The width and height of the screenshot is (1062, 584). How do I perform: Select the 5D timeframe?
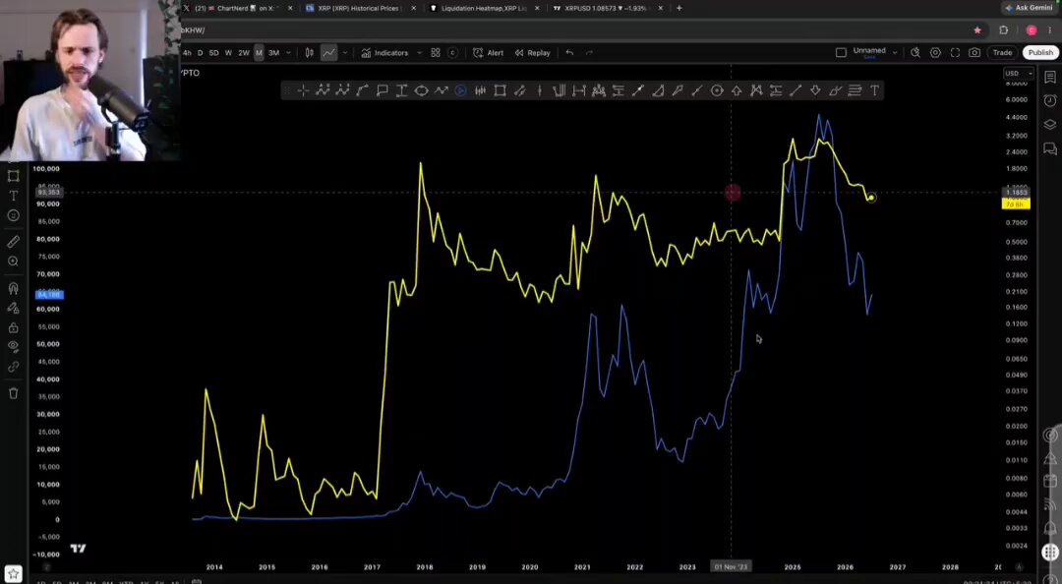click(213, 53)
